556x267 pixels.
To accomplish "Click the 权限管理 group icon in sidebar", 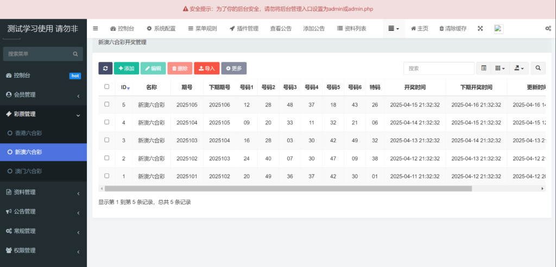I will (9, 250).
